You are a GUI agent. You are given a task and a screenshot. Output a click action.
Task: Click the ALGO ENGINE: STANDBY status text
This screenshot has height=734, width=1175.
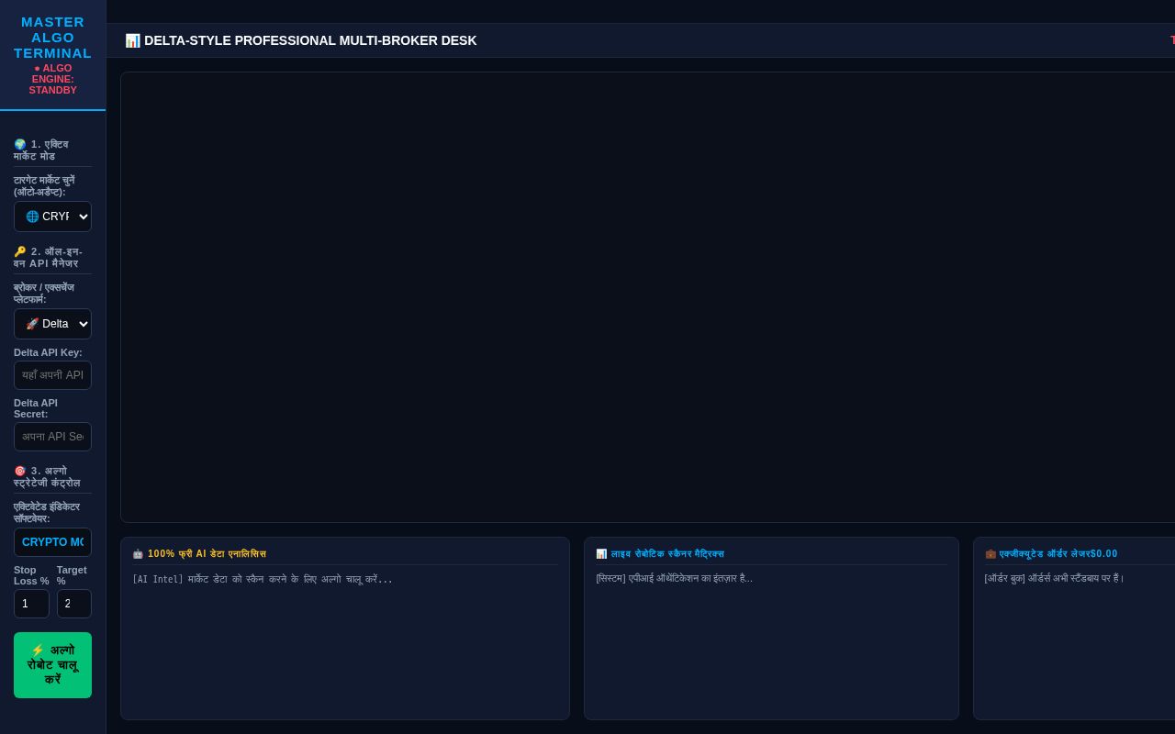(x=52, y=79)
